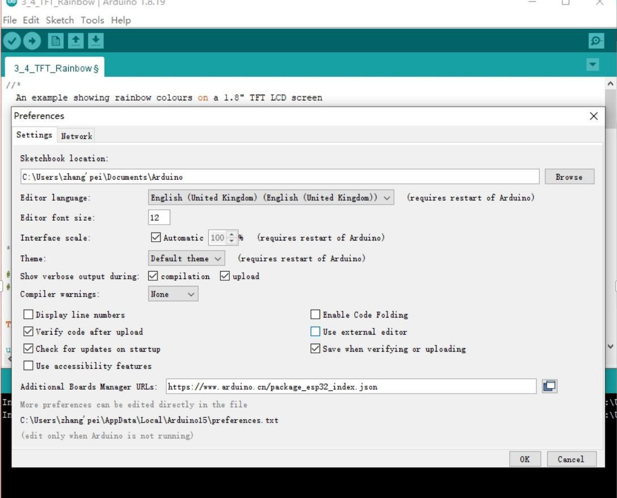The image size is (617, 498).
Task: Click the Open sketch icon
Action: (75, 41)
